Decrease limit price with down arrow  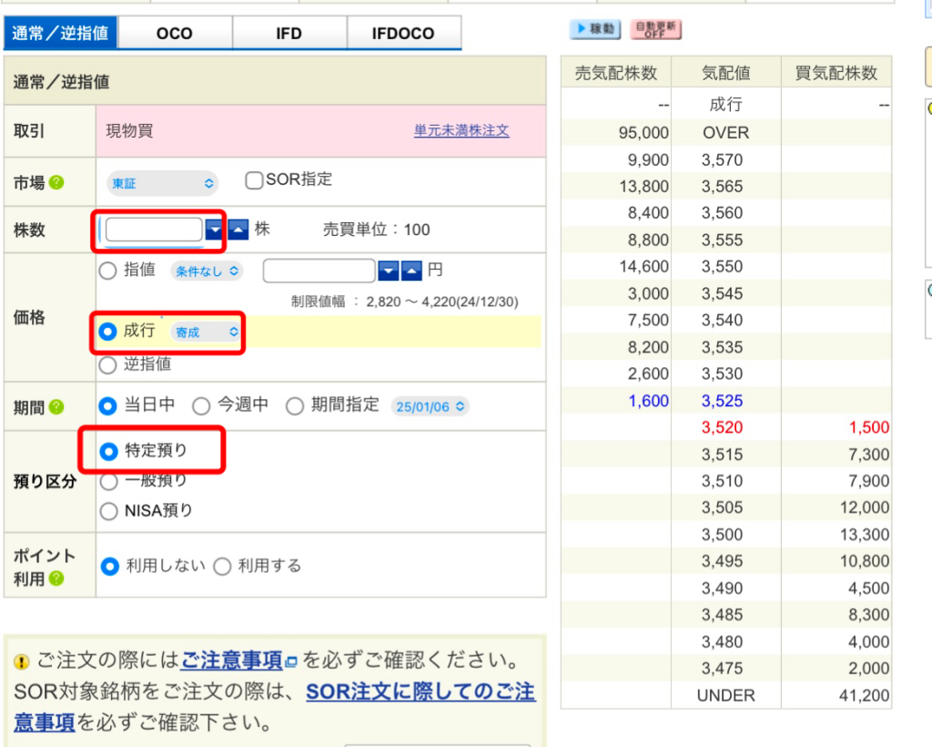388,271
